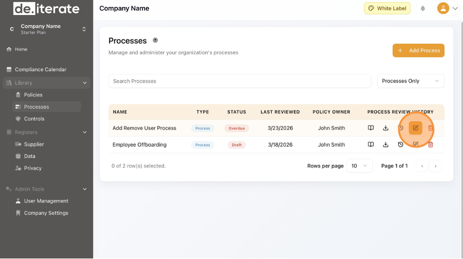Image resolution: width=463 pixels, height=259 pixels.
Task: Go to Policies in the sidebar
Action: pyautogui.click(x=33, y=95)
